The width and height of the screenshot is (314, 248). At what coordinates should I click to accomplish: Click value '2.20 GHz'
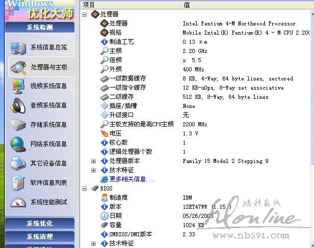pos(195,51)
